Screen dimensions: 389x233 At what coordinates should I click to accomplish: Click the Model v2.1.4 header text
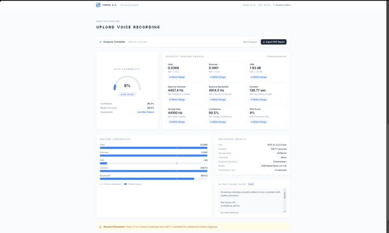[249, 5]
